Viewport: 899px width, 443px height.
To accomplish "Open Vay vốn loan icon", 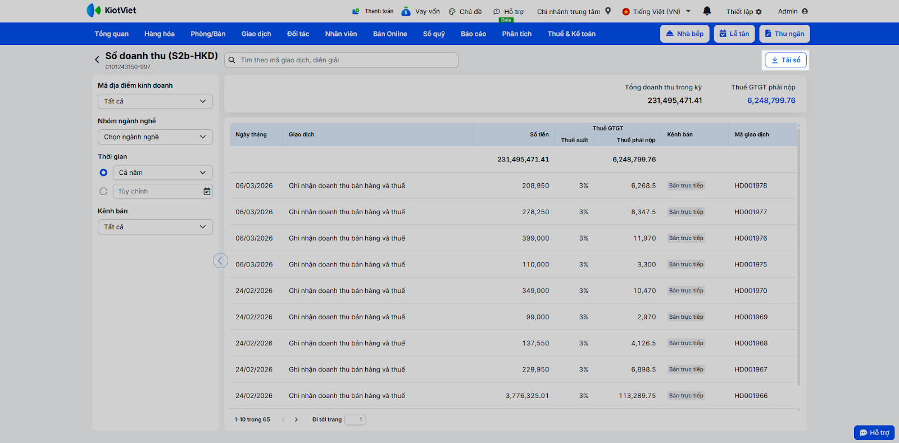I will 406,11.
